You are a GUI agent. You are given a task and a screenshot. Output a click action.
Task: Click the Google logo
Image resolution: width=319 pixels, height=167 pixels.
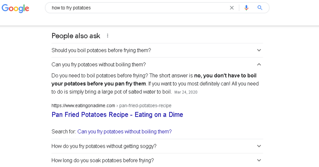[x=15, y=8]
